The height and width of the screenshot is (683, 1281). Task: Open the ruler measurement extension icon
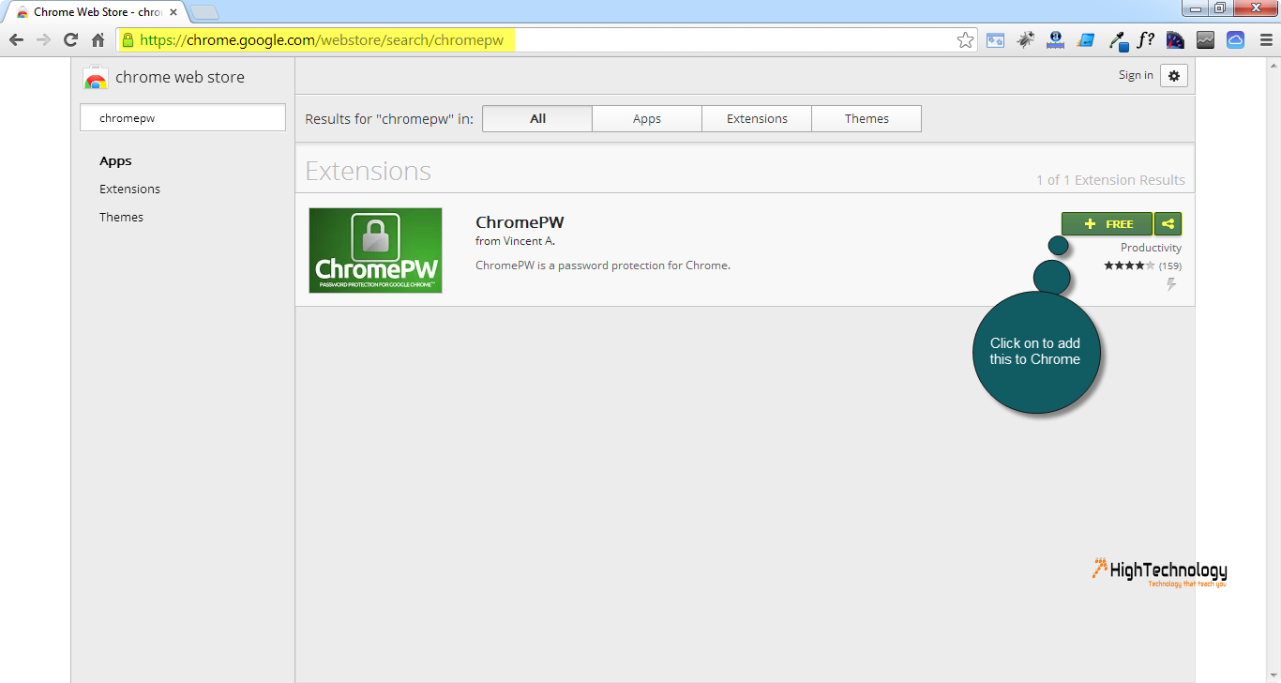[x=1055, y=40]
